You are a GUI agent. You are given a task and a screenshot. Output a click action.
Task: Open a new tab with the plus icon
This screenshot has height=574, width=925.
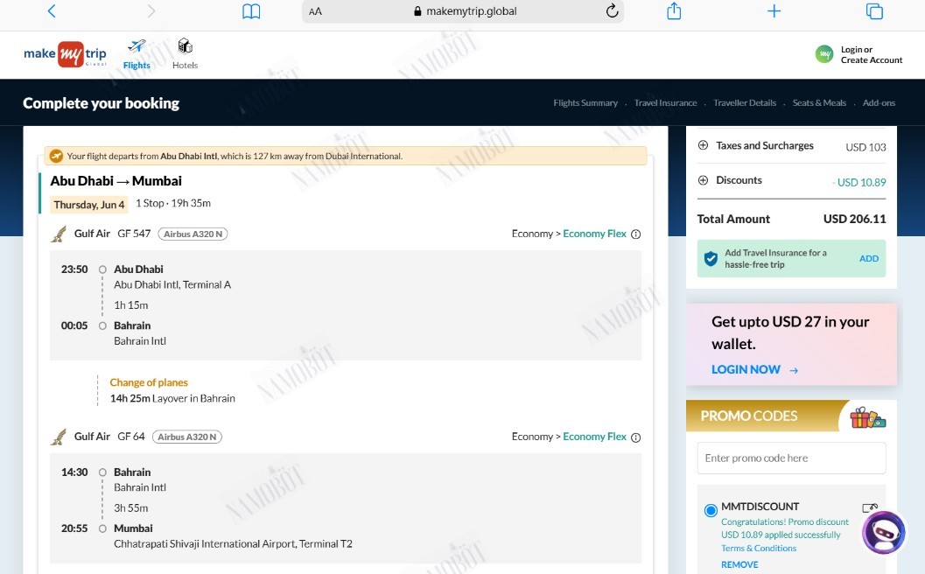coord(774,10)
